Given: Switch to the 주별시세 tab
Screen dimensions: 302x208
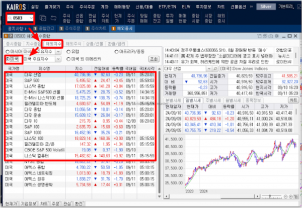Looking at the screenshot, I should pyautogui.click(x=213, y=100).
